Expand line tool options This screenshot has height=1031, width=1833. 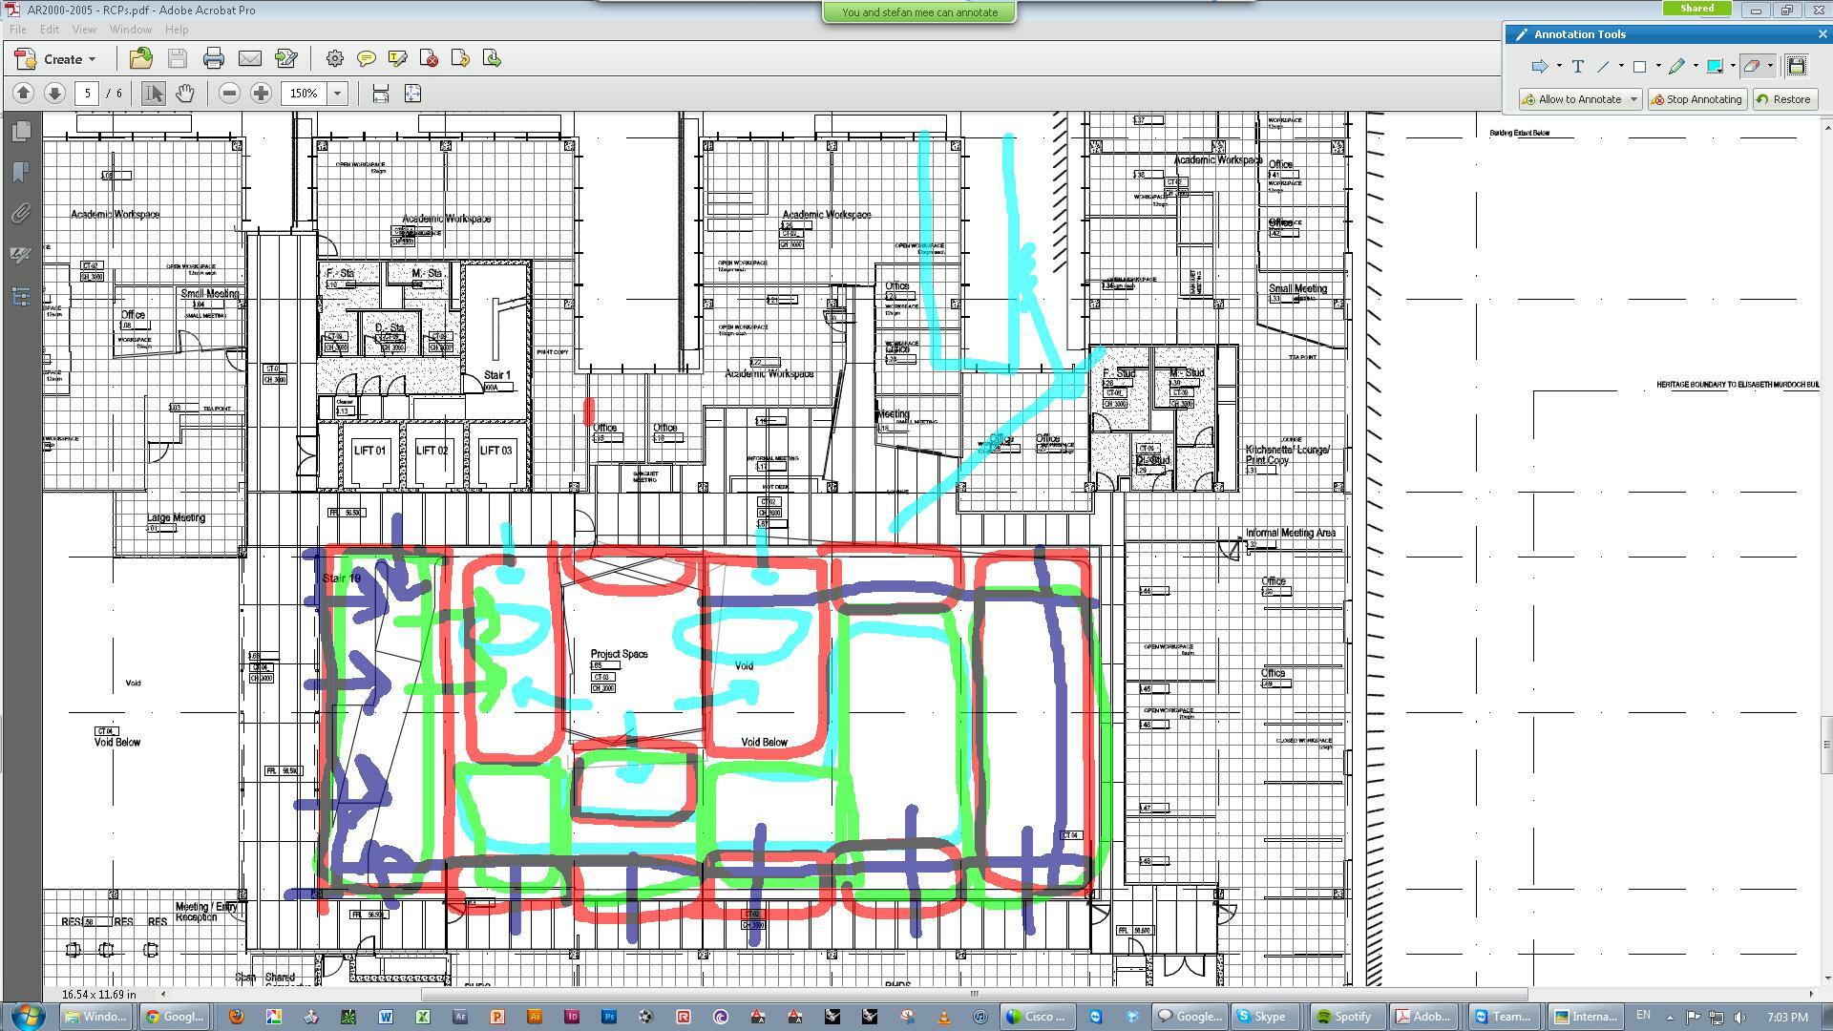click(1621, 66)
